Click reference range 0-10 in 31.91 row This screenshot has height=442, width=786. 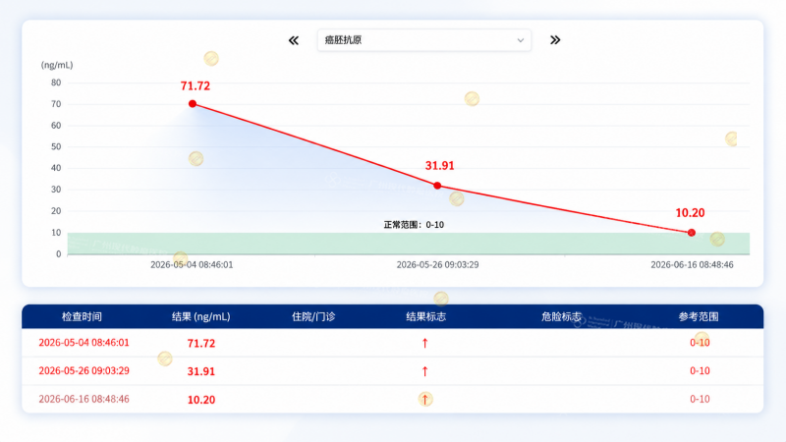point(700,371)
